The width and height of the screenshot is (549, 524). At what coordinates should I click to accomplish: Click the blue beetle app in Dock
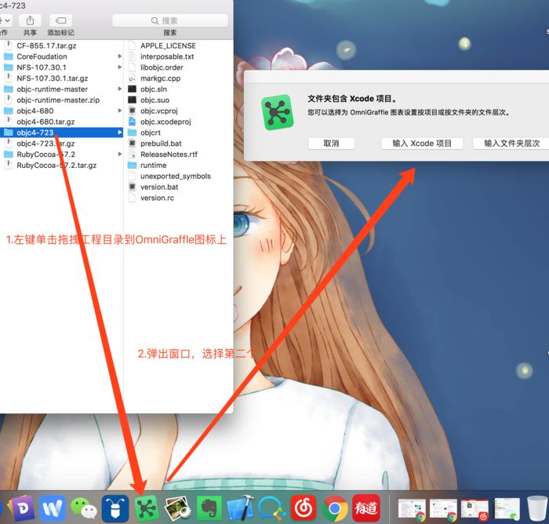tap(115, 508)
